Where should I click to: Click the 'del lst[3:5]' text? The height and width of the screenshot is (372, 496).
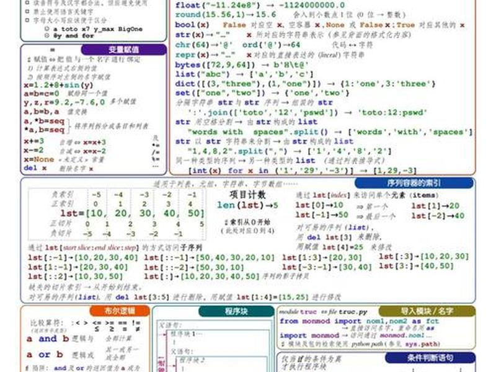tap(143, 298)
